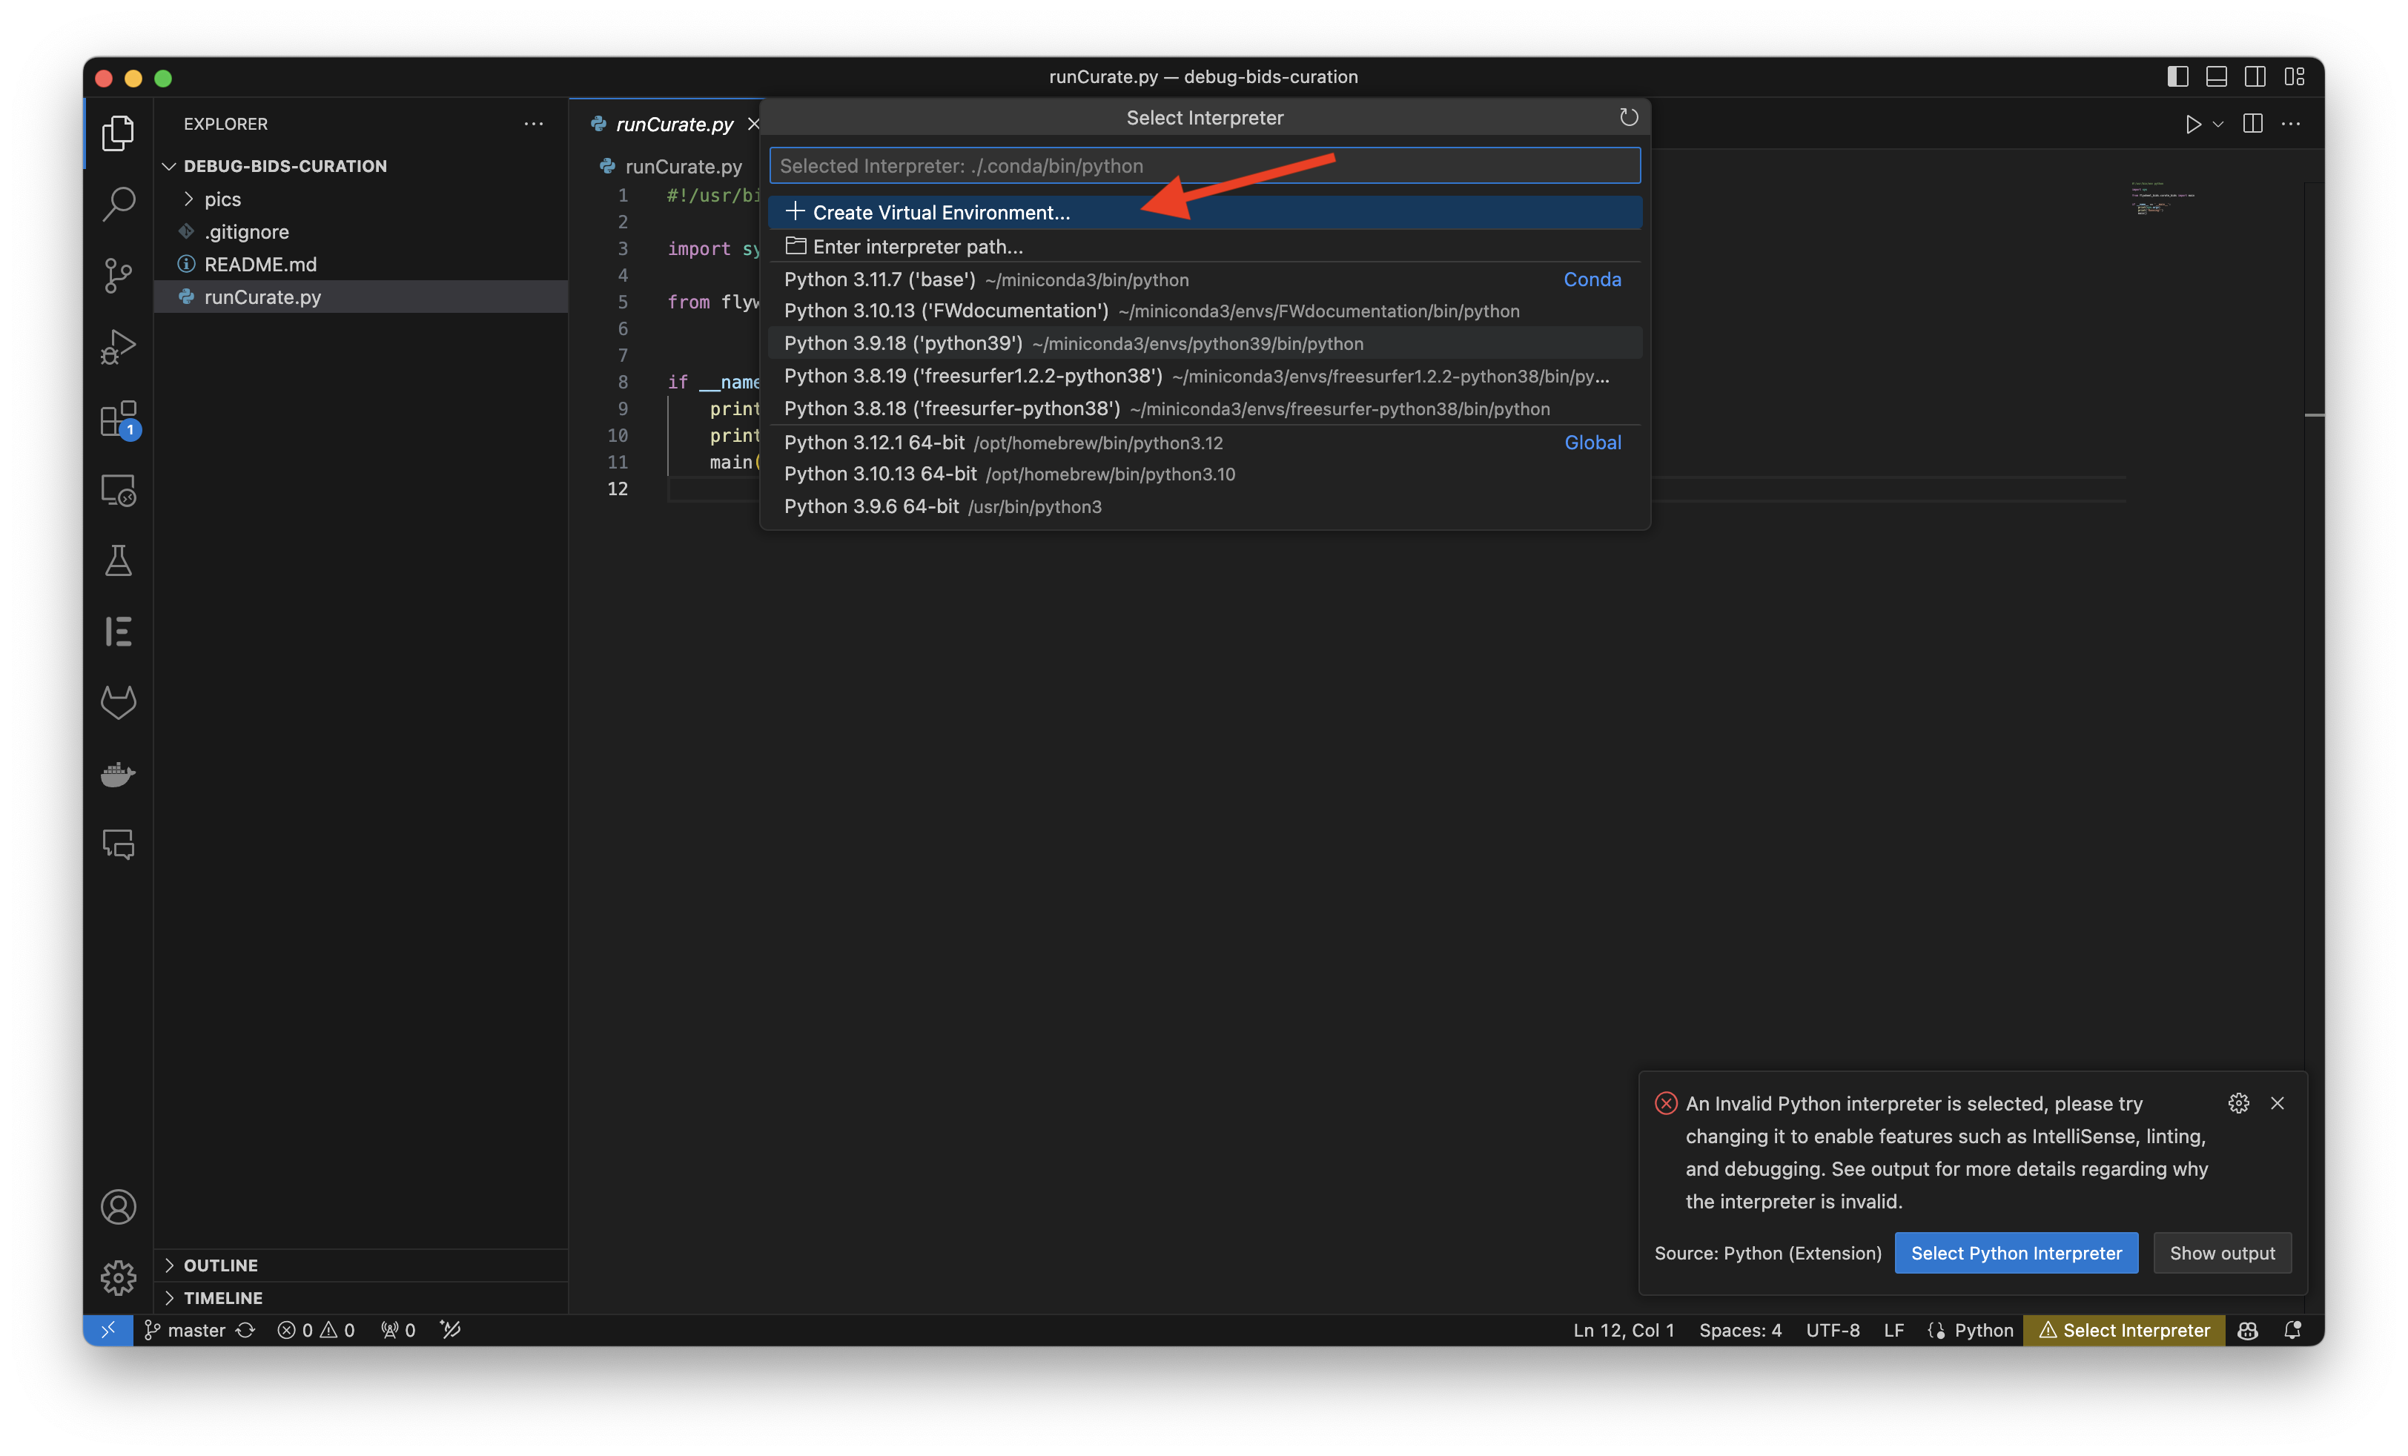Click the ports forwarded indicator showing 0
Screen dimensions: 2408x1456
[x=397, y=1330]
